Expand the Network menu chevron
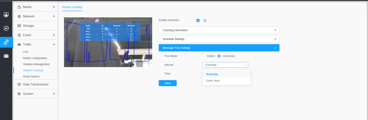Screen dimensions: 368x120 54,16
